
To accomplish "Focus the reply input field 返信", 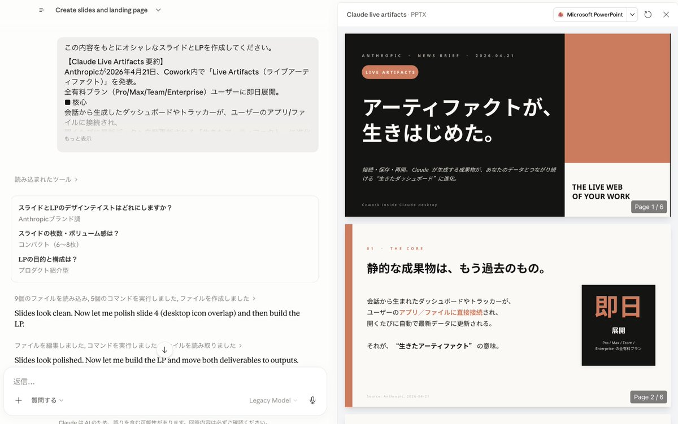I will coord(164,382).
